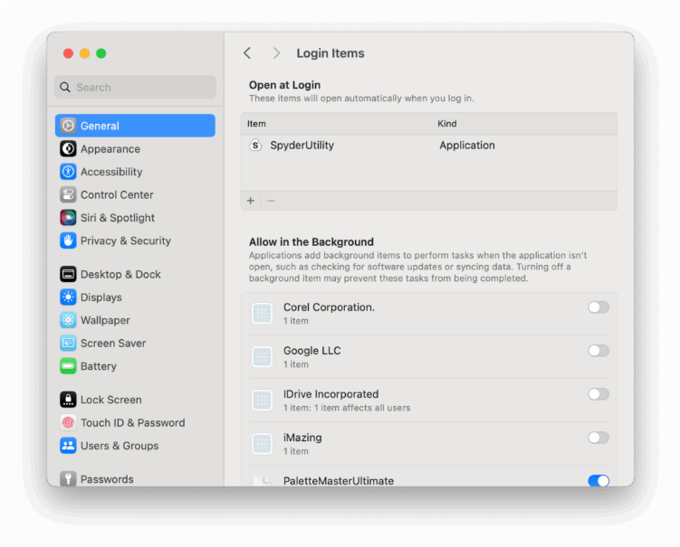Click the Allow in the Background heading
Screen dimensions: 680x547
tap(311, 241)
